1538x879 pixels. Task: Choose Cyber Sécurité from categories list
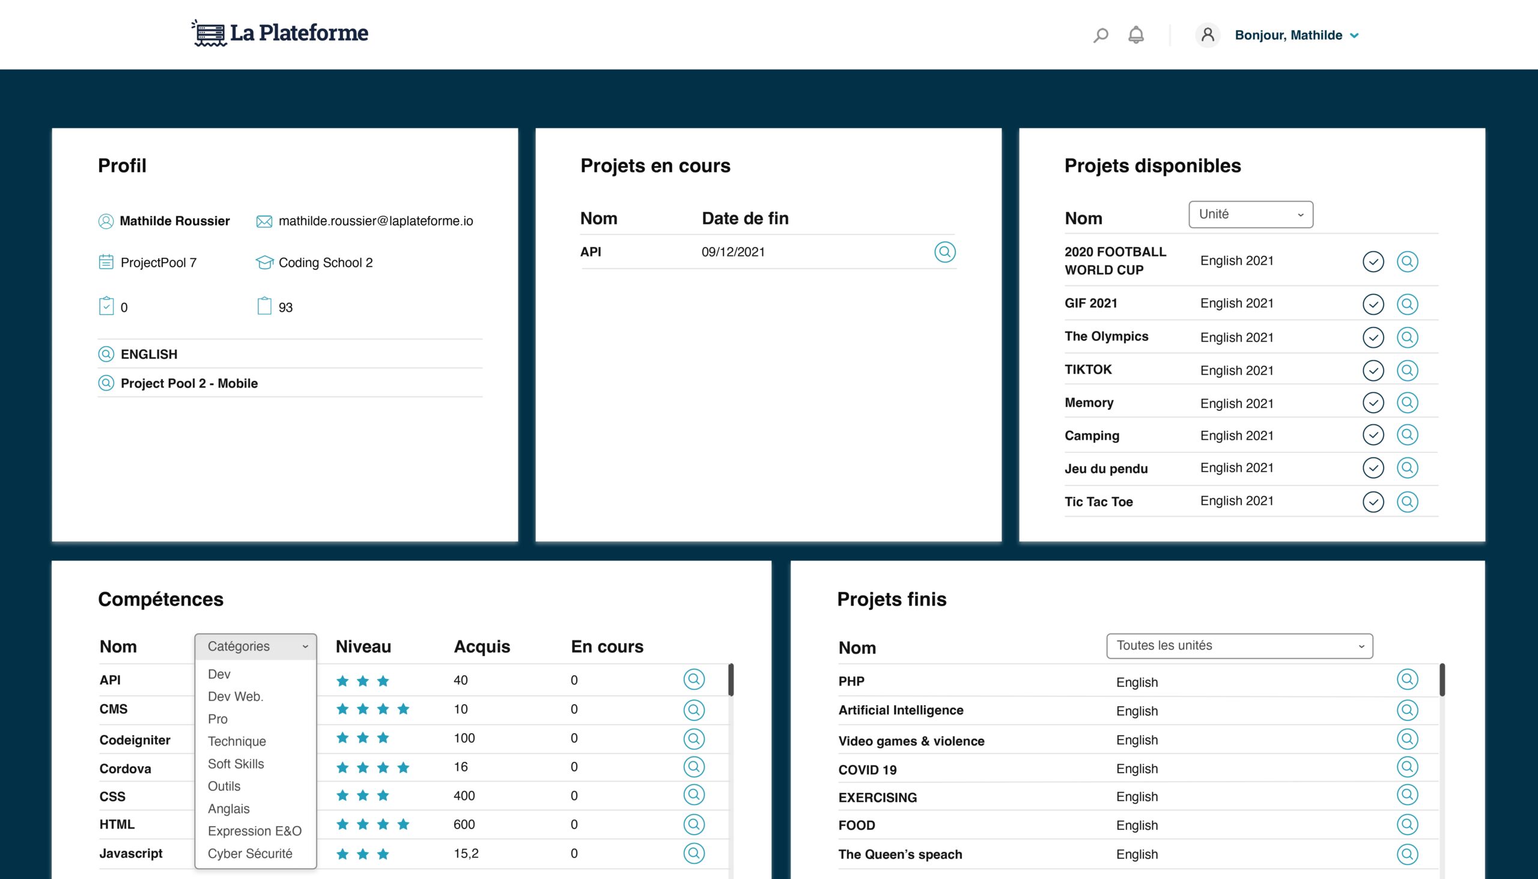(x=250, y=853)
